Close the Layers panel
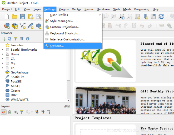174x135 pixels. (69, 106)
